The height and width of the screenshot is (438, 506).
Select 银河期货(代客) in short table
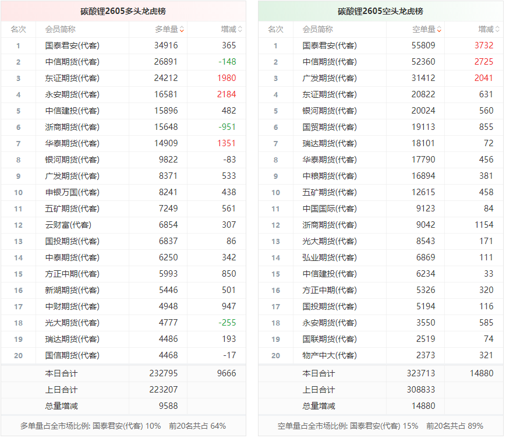pyautogui.click(x=330, y=111)
